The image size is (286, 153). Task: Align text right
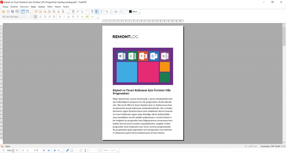tap(49, 17)
